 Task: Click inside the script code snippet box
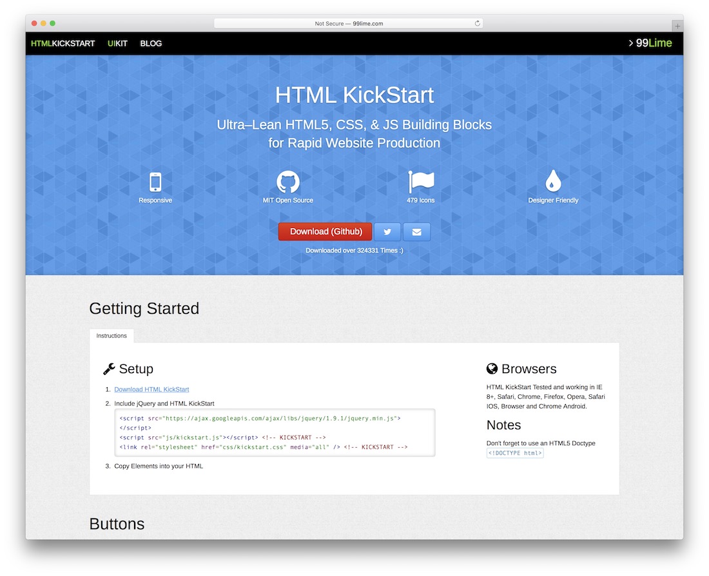pyautogui.click(x=275, y=432)
